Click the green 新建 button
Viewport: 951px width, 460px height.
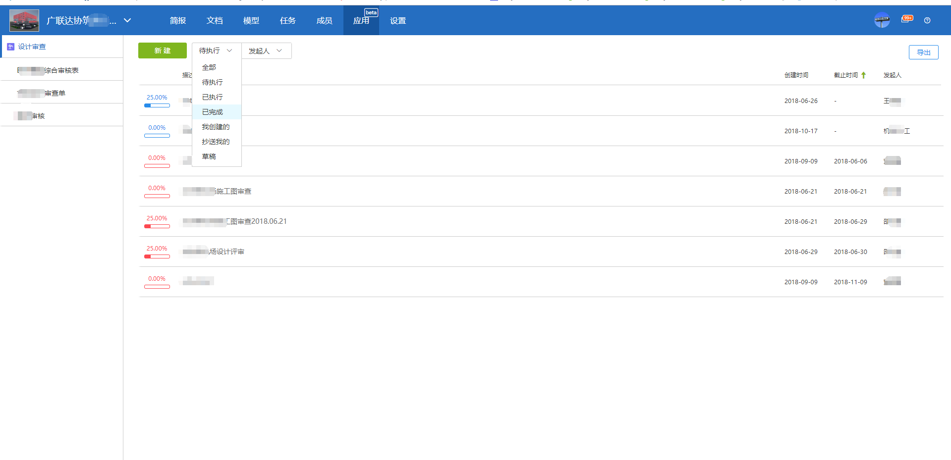(162, 51)
